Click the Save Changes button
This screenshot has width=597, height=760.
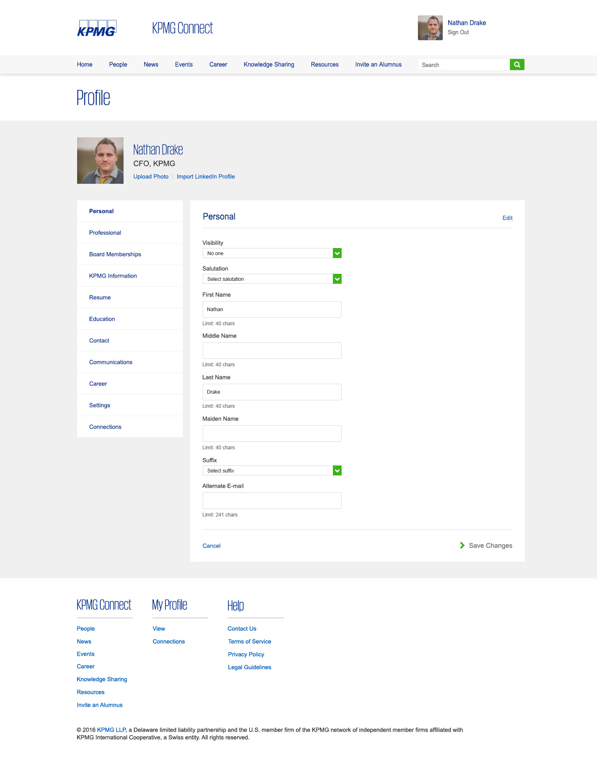(486, 546)
